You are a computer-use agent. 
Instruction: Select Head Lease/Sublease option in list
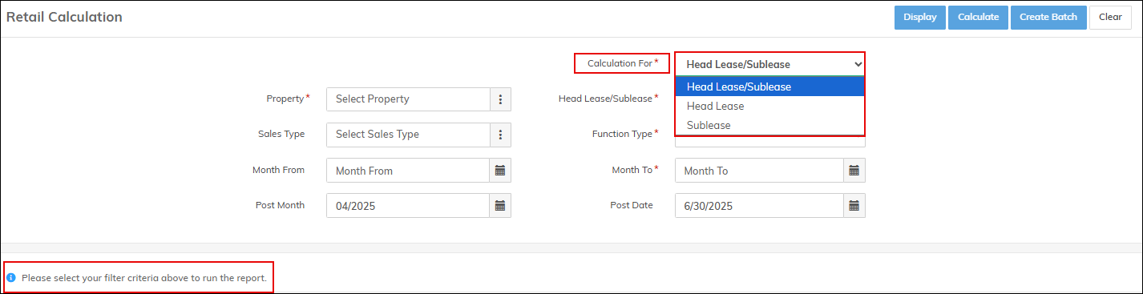pos(770,87)
